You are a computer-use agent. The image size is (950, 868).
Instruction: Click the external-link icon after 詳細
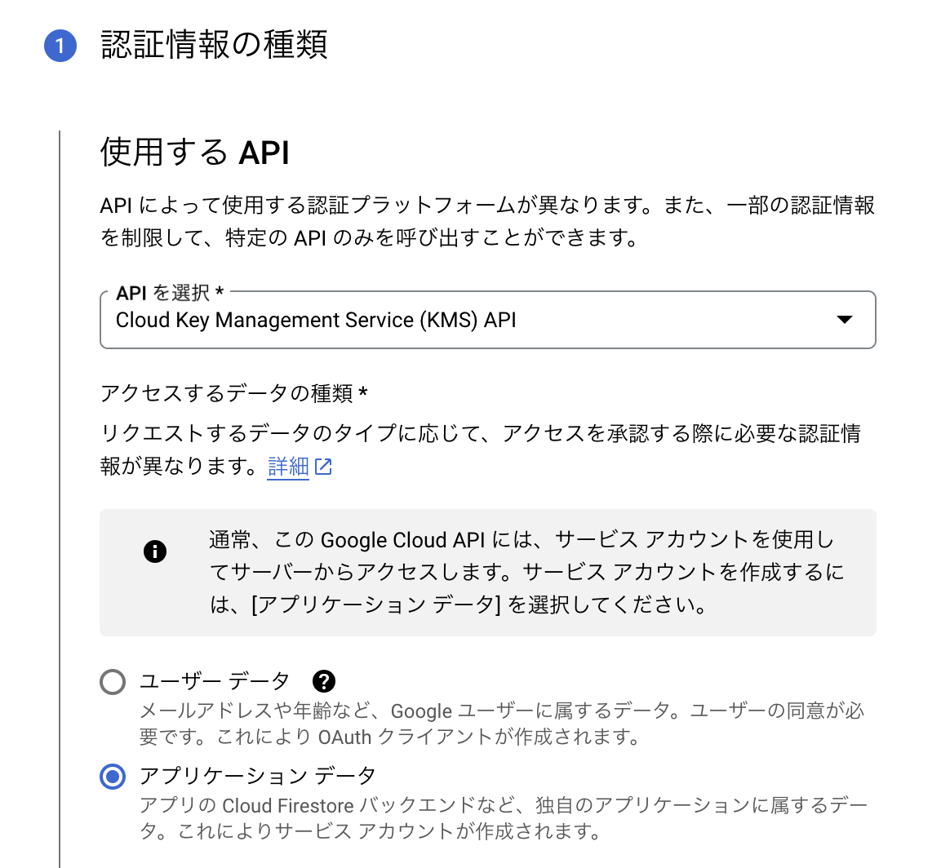click(x=322, y=467)
